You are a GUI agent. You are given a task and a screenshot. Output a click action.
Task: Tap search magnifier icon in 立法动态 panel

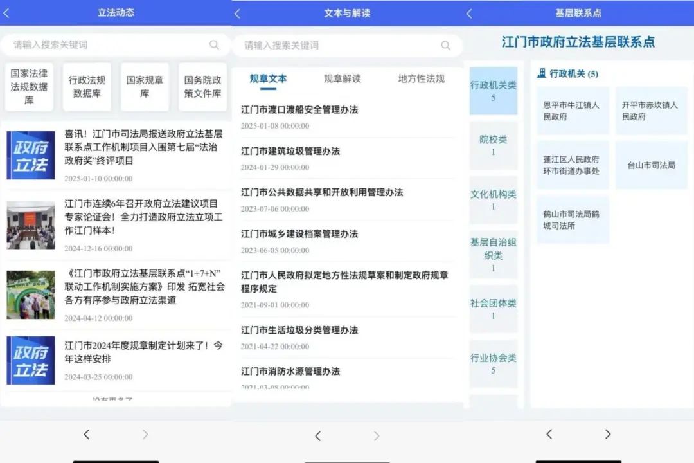click(214, 44)
